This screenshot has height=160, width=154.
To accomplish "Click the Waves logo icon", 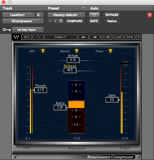I will (x=16, y=37).
